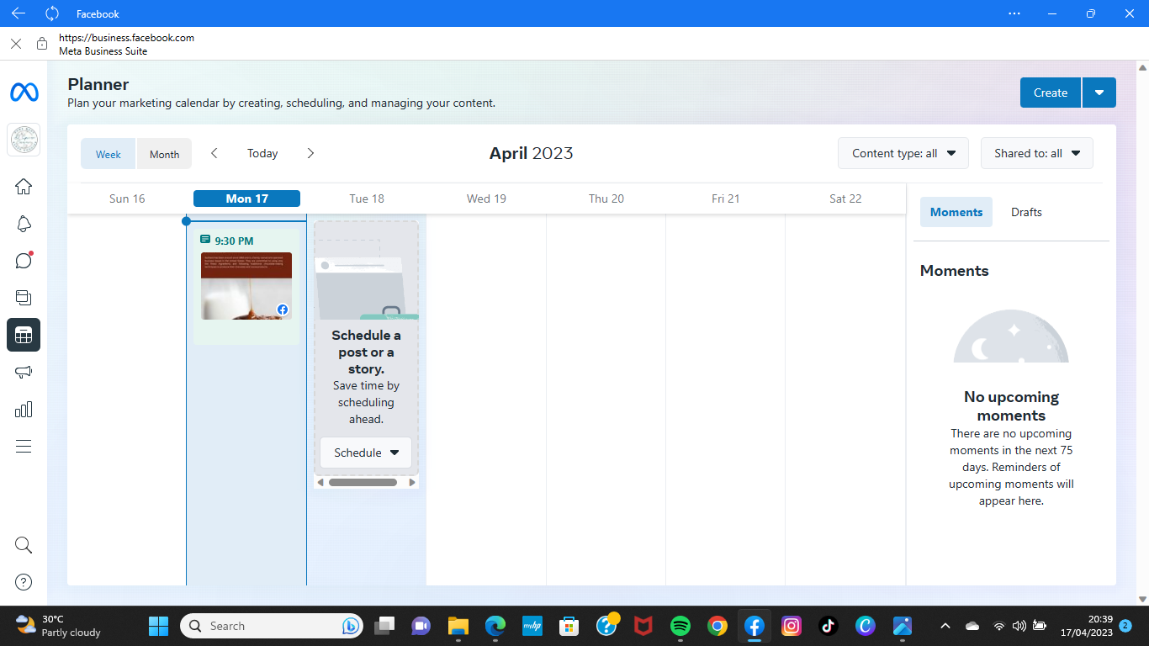Open the Wi-Fi network tray icon

(x=999, y=626)
